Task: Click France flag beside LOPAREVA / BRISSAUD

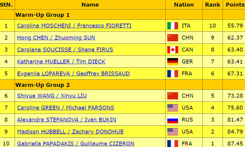Action: (x=172, y=74)
